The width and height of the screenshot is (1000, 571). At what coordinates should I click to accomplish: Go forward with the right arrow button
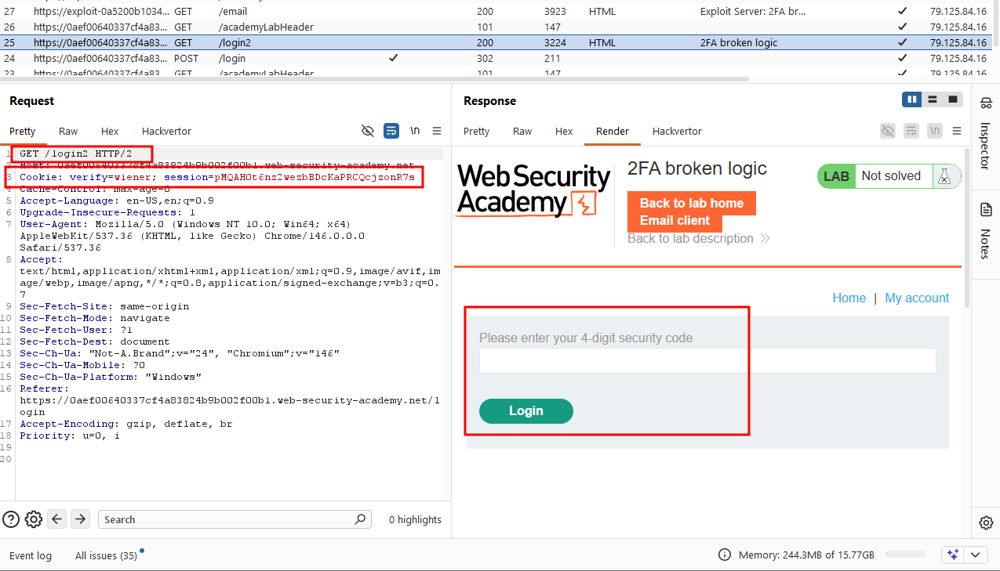click(80, 519)
